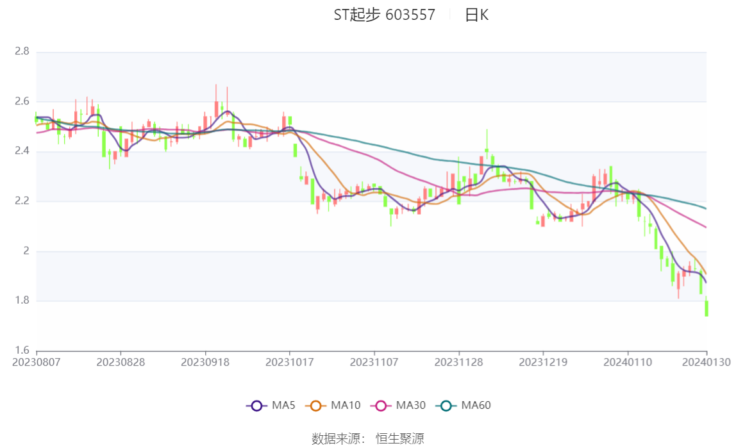Toggle the MA10 legend series
This screenshot has height=448, width=736.
coord(333,406)
